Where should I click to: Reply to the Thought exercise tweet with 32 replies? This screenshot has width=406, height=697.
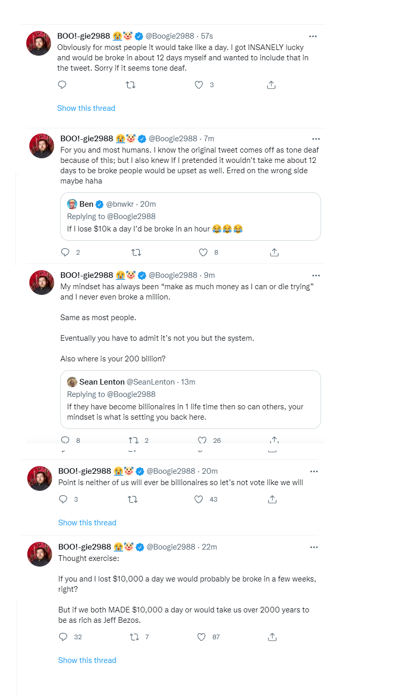pos(63,637)
